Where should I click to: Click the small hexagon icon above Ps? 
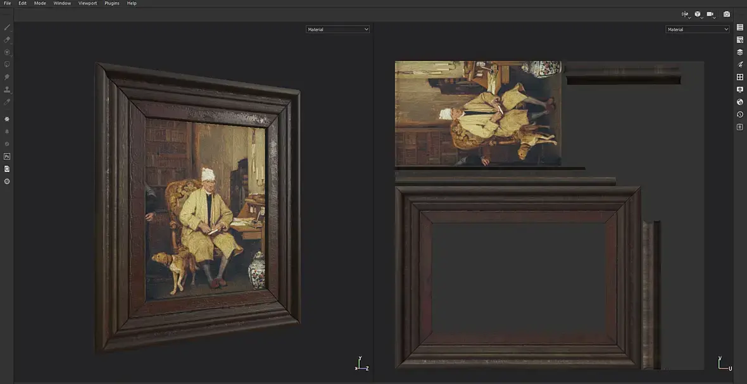pos(7,144)
